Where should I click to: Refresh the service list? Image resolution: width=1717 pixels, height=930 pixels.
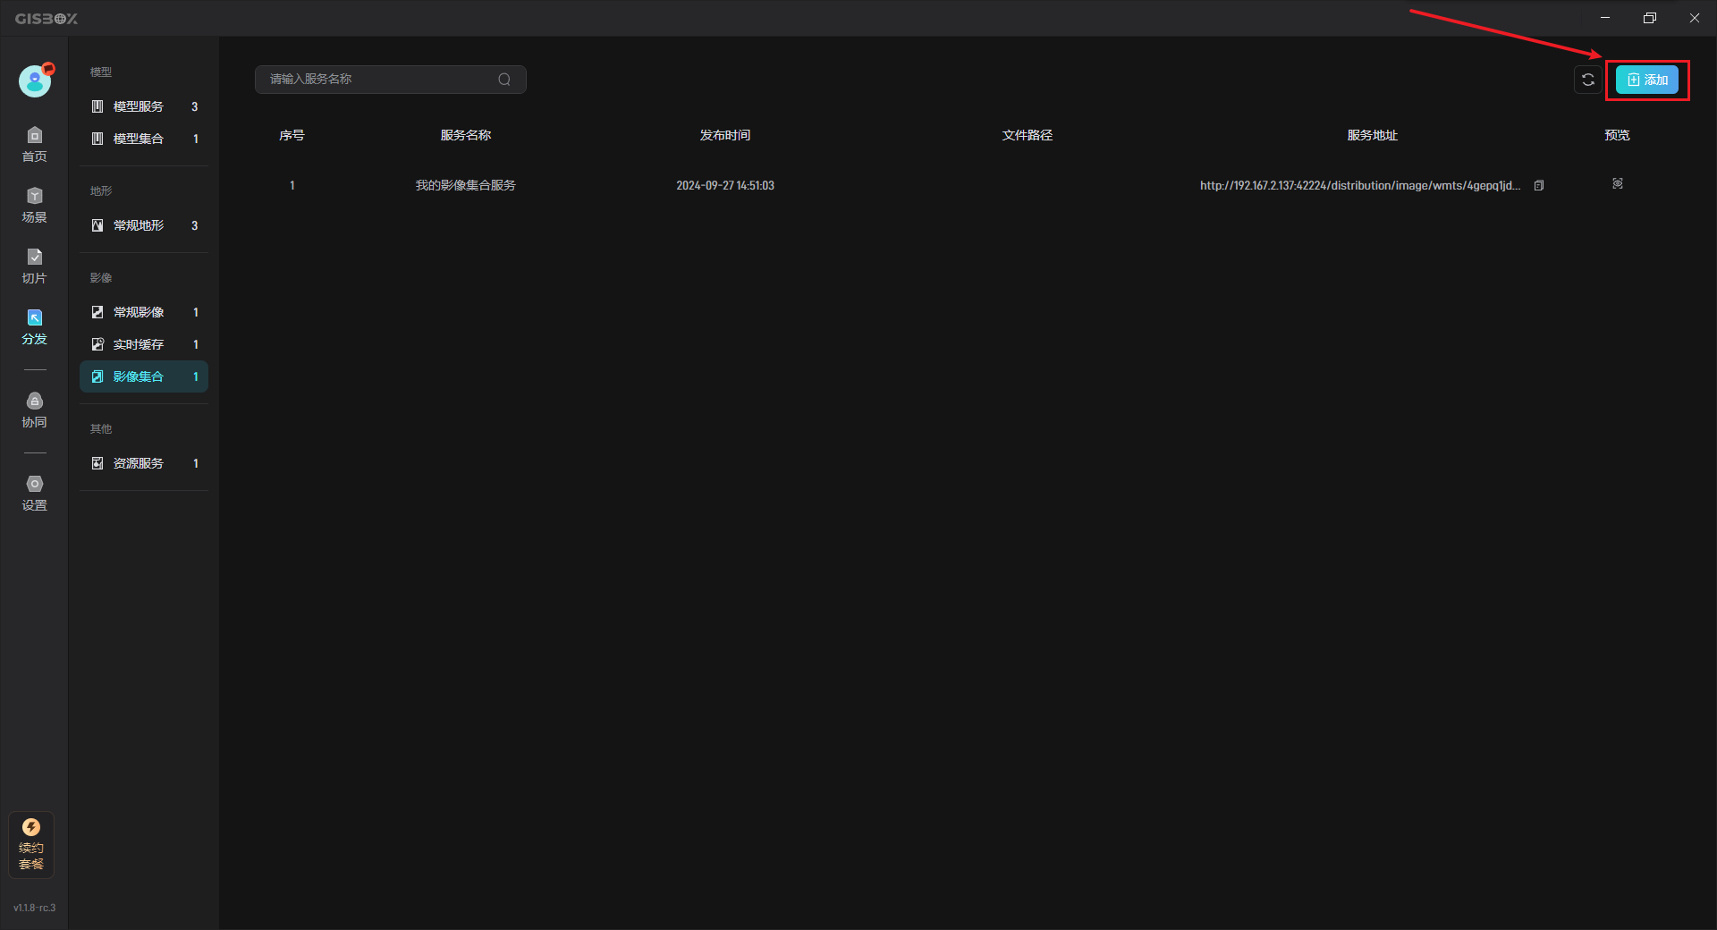tap(1588, 80)
